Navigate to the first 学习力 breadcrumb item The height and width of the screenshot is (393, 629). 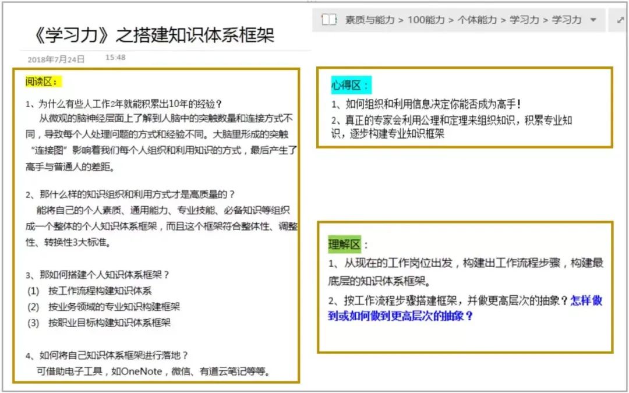[524, 20]
